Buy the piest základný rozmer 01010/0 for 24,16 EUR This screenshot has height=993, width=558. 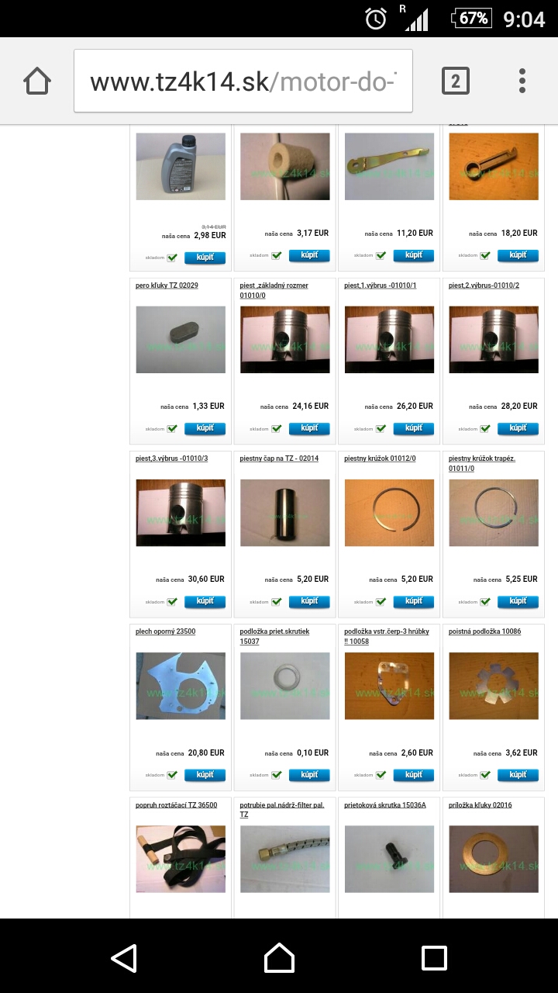(x=309, y=428)
